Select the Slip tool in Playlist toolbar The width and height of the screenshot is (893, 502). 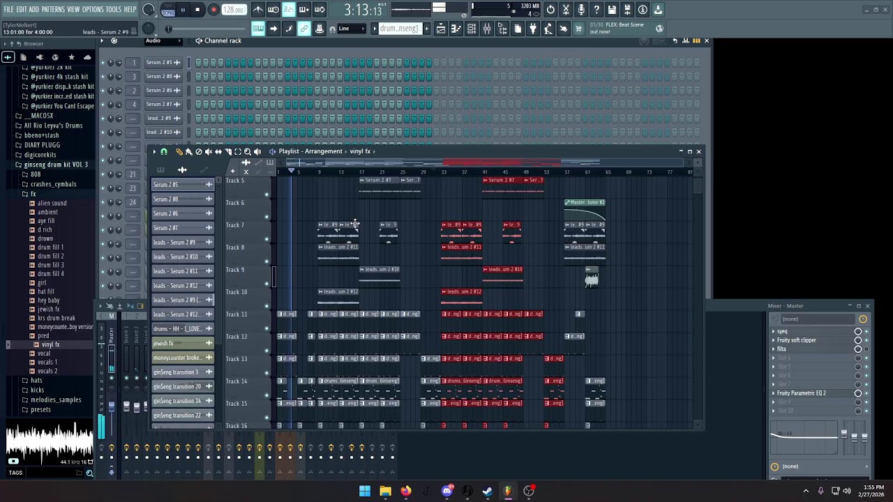click(x=218, y=151)
